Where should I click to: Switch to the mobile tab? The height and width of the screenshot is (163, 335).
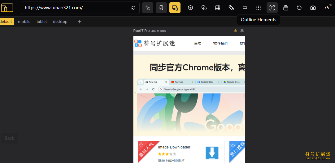tap(24, 22)
